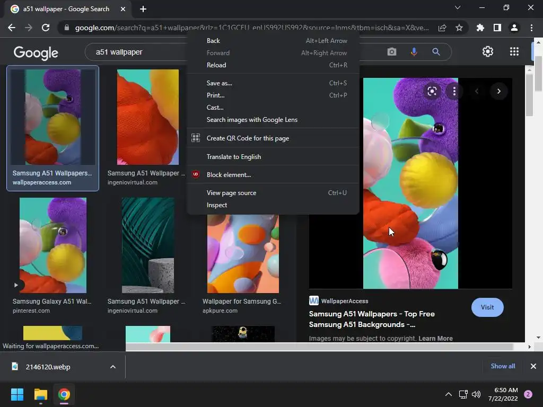543x407 pixels.
Task: Go to next image in preview
Action: tap(498, 91)
